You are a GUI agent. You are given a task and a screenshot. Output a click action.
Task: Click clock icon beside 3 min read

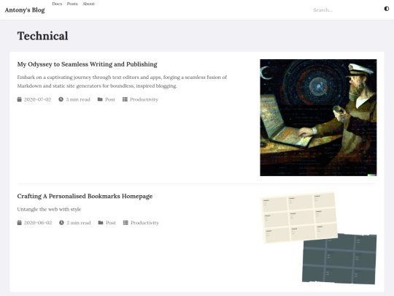point(61,99)
